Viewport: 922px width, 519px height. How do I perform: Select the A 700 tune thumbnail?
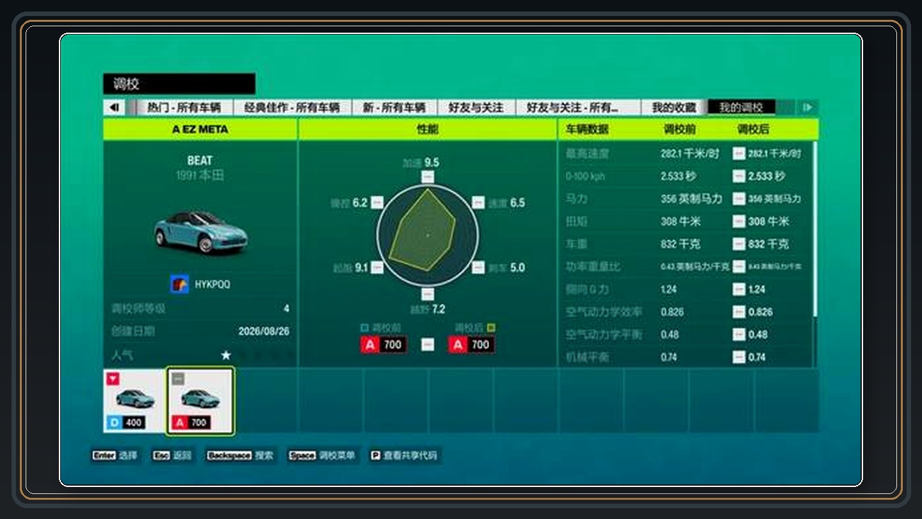[x=200, y=401]
